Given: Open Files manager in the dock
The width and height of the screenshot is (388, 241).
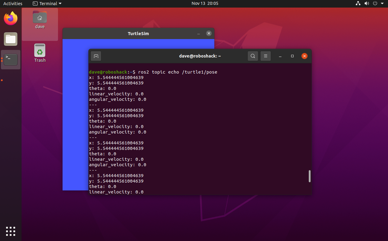Looking at the screenshot, I should (x=11, y=39).
